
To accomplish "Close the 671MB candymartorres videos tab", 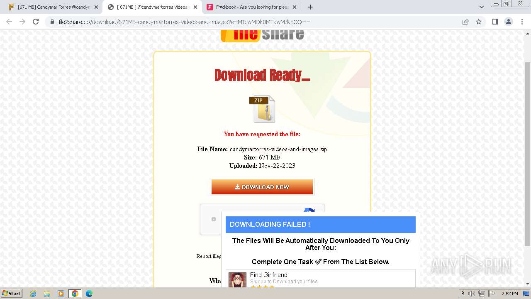I will [x=195, y=7].
